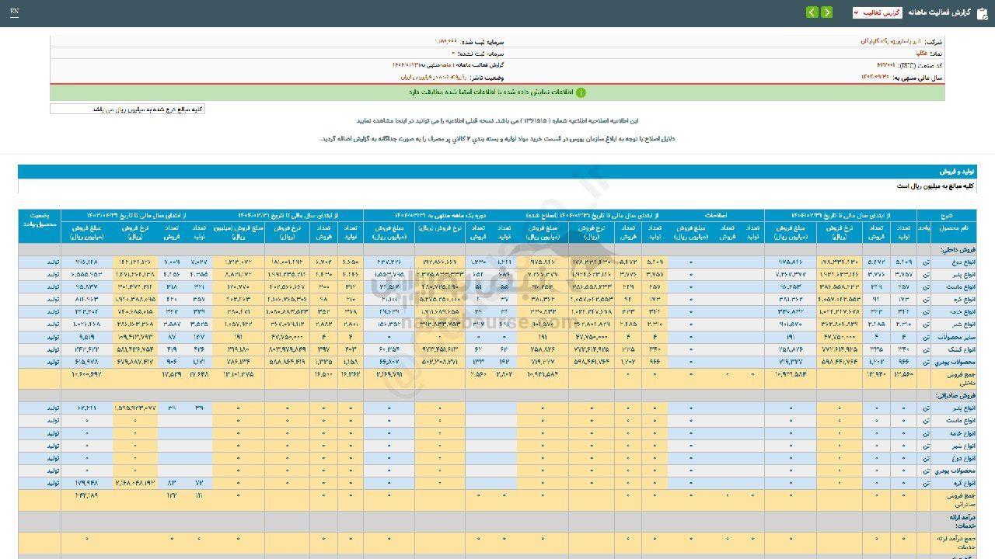995x559 pixels.
Task: Open the report type dropdown in header
Action: (877, 12)
